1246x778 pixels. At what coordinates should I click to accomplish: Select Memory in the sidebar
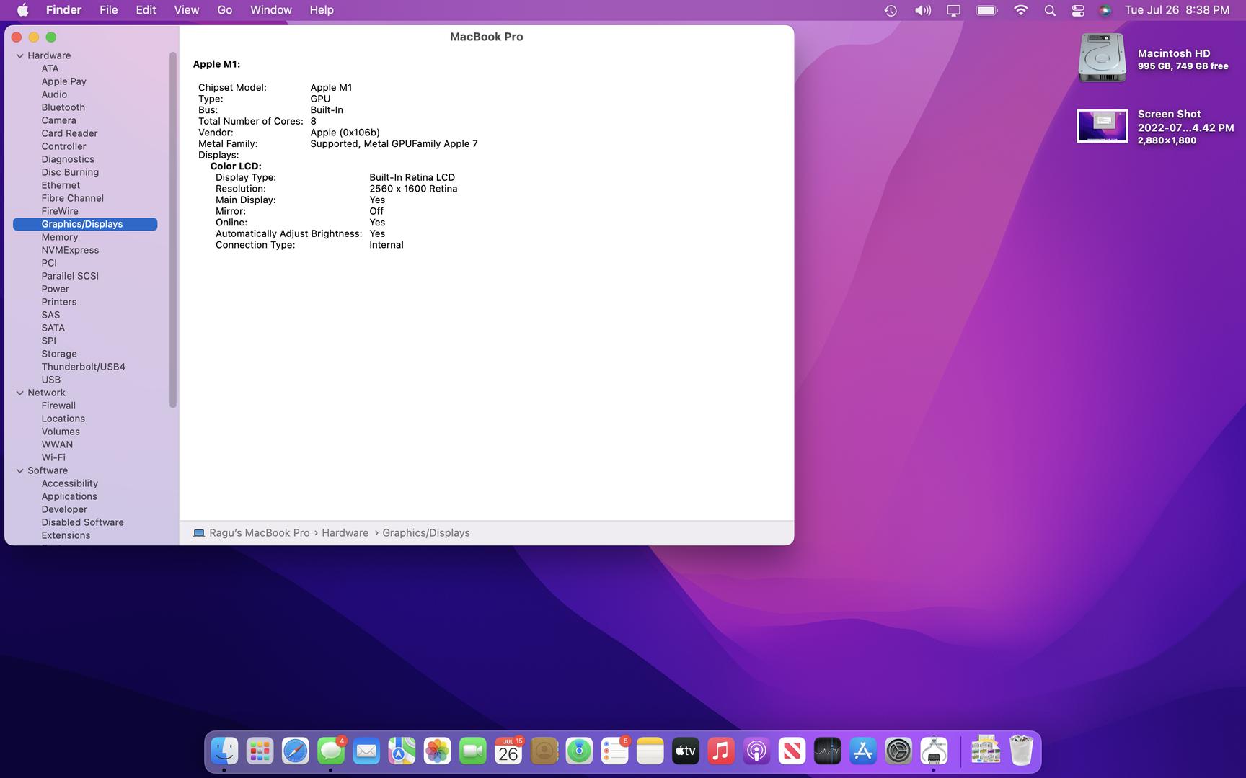(85, 237)
